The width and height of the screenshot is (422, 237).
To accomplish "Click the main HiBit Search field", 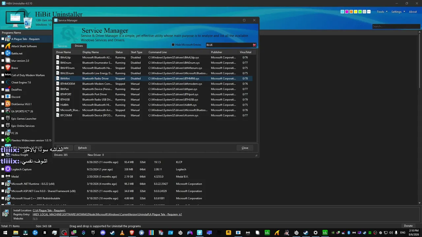I will [x=396, y=26].
